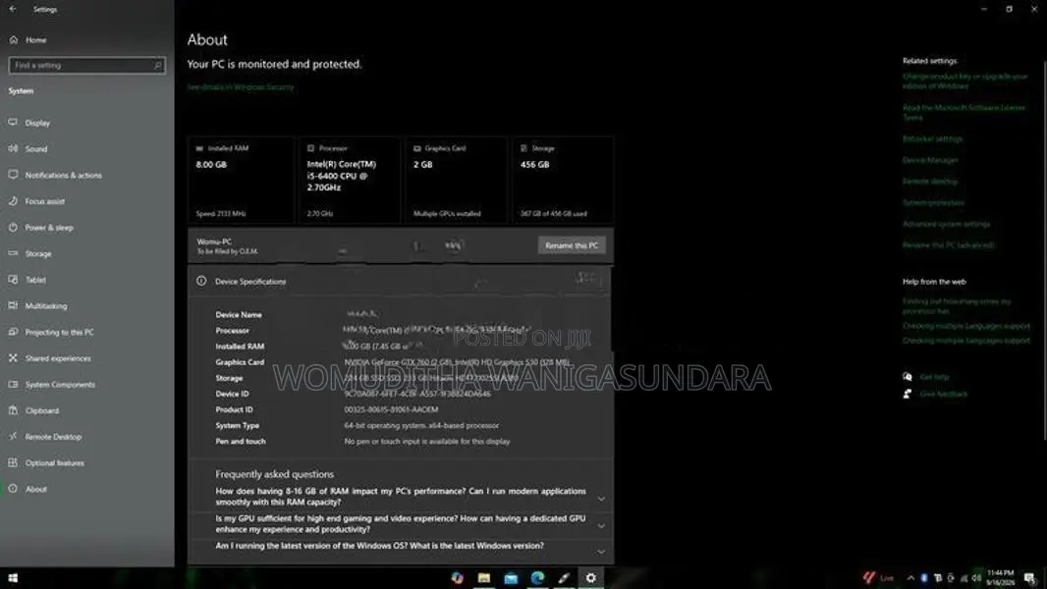The height and width of the screenshot is (589, 1047).
Task: Open the Device Manager link
Action: (x=930, y=160)
